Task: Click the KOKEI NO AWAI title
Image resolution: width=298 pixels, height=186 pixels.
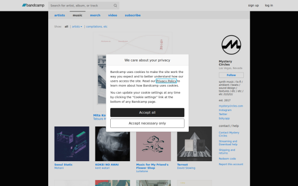Action: pos(107,165)
